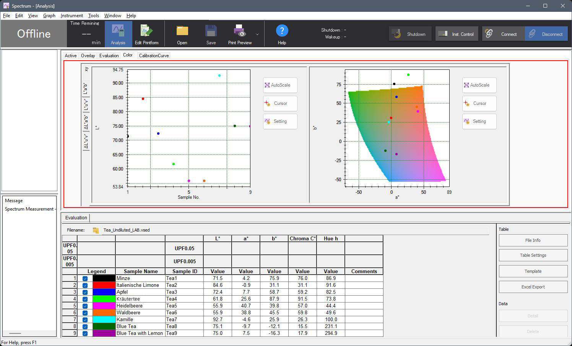Click the Connect link icon

[488, 34]
